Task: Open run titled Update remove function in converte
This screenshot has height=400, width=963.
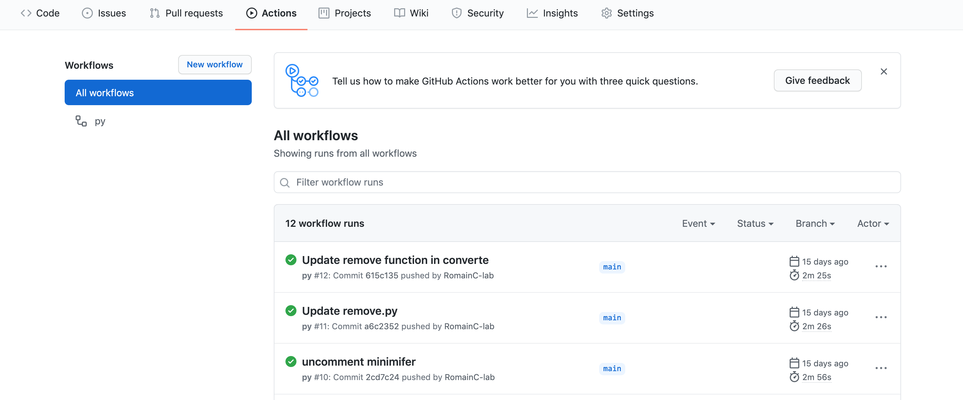Action: 395,260
